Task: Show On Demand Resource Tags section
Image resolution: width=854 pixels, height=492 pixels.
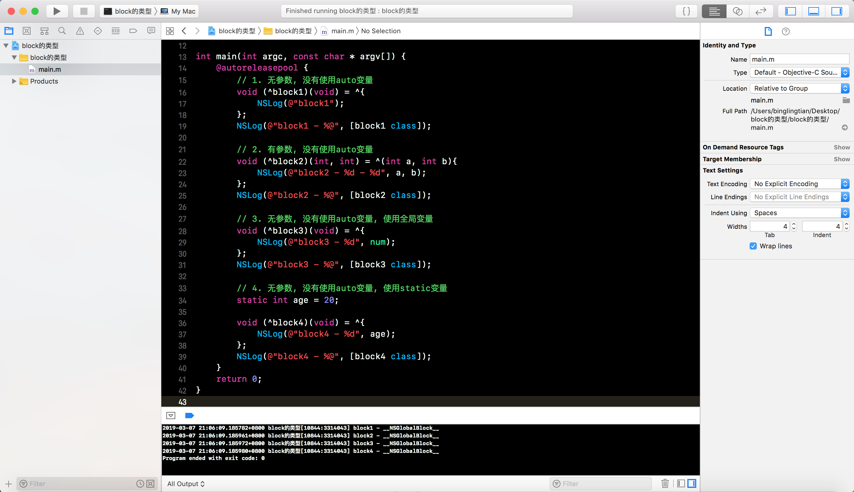Action: [x=842, y=147]
